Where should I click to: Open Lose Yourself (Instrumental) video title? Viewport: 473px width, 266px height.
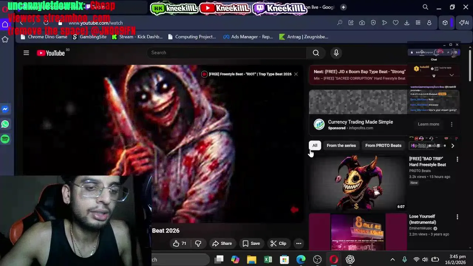pos(423,219)
